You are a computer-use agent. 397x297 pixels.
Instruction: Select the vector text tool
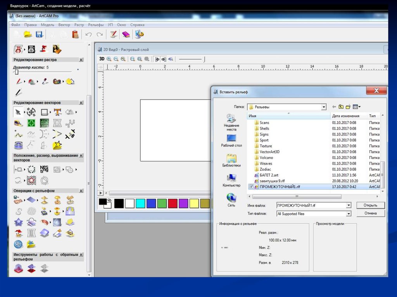pyautogui.click(x=57, y=112)
